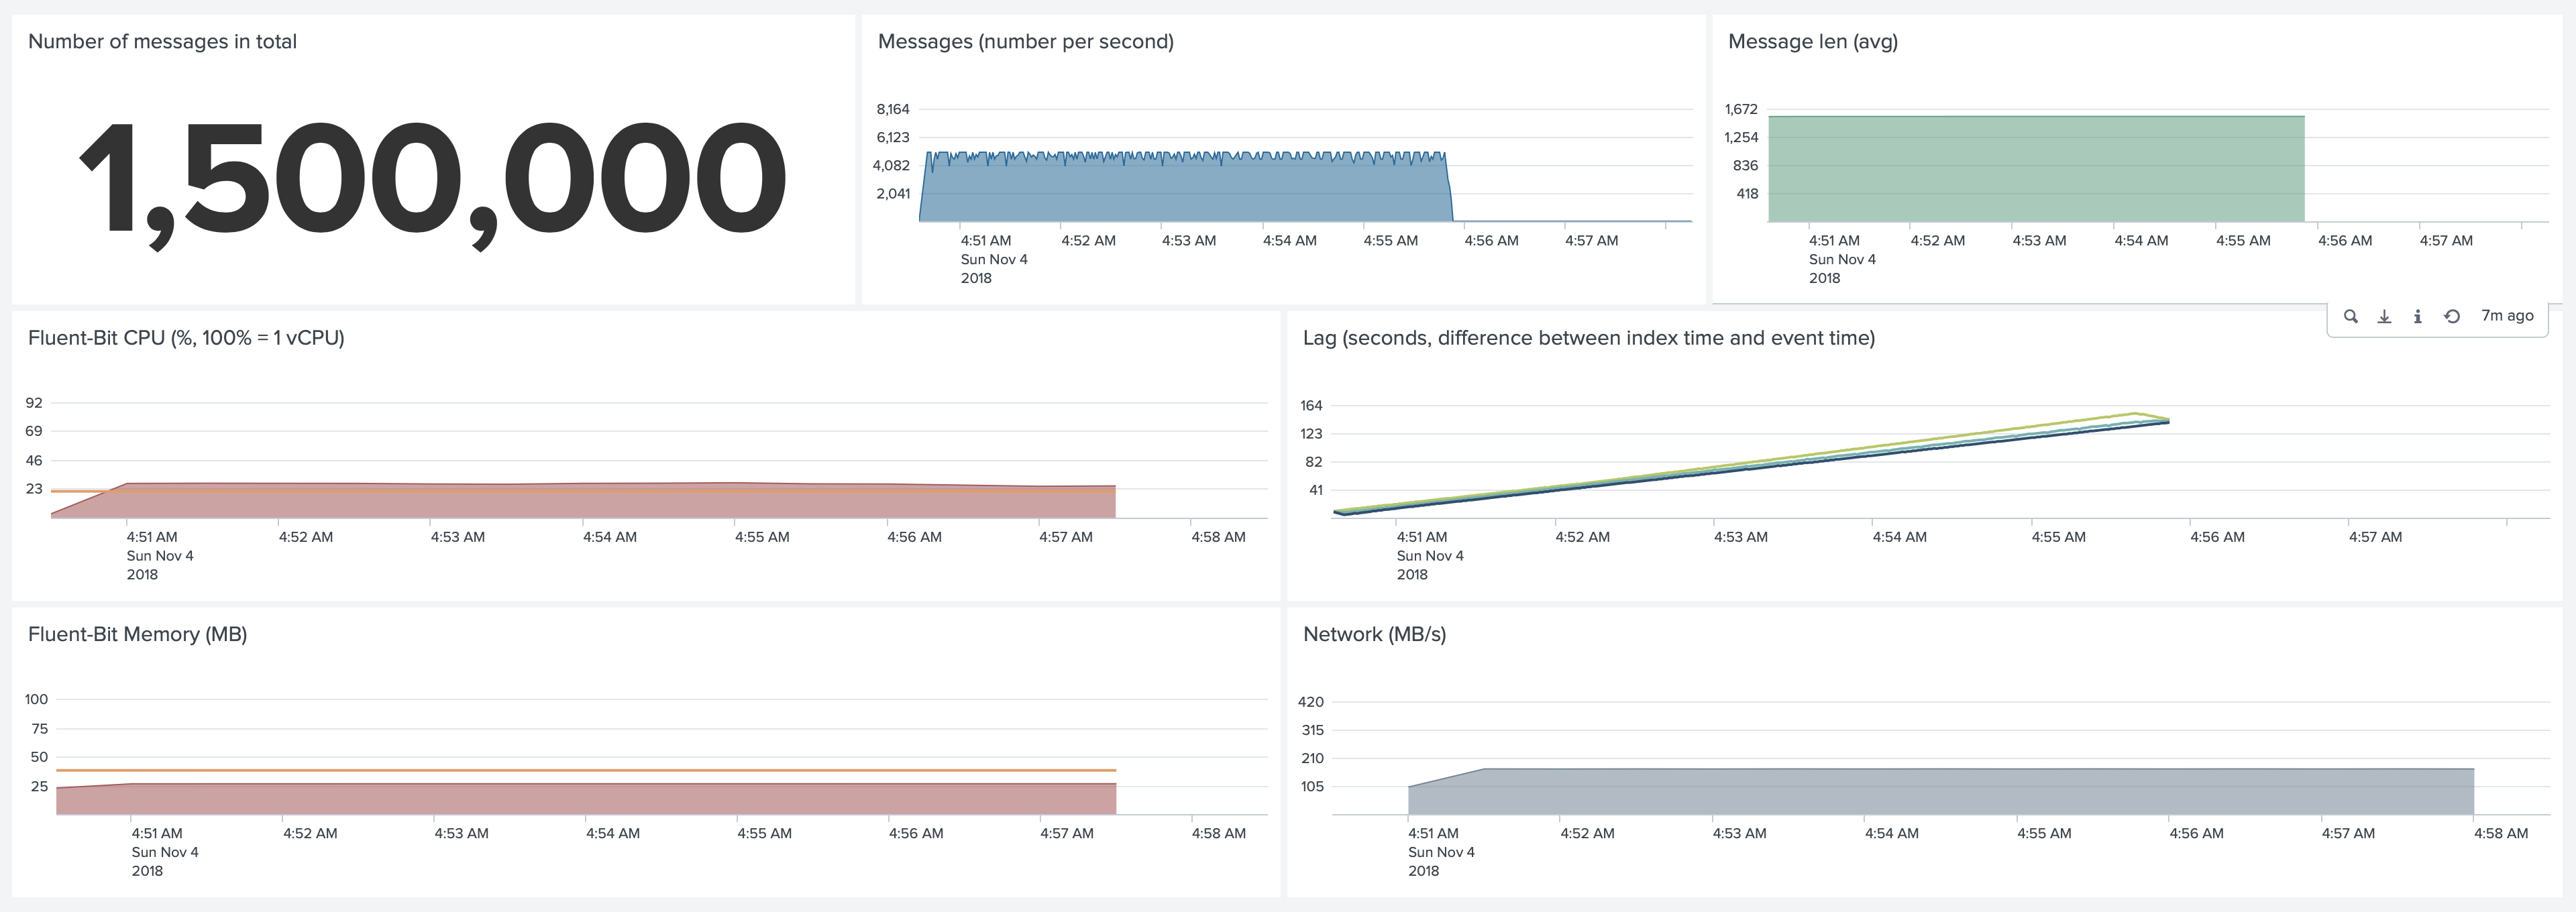Open panel search with magnifier icon
Image resolution: width=2576 pixels, height=912 pixels.
(2350, 316)
